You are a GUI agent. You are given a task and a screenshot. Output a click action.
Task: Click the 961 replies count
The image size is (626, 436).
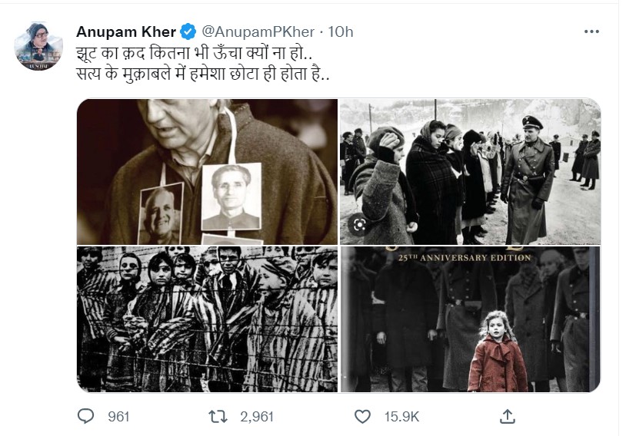tap(118, 416)
